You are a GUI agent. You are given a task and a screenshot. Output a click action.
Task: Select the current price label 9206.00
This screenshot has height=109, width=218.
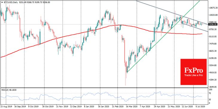213,24
